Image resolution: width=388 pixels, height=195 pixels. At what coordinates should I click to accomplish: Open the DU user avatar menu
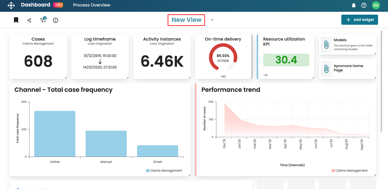point(376,5)
